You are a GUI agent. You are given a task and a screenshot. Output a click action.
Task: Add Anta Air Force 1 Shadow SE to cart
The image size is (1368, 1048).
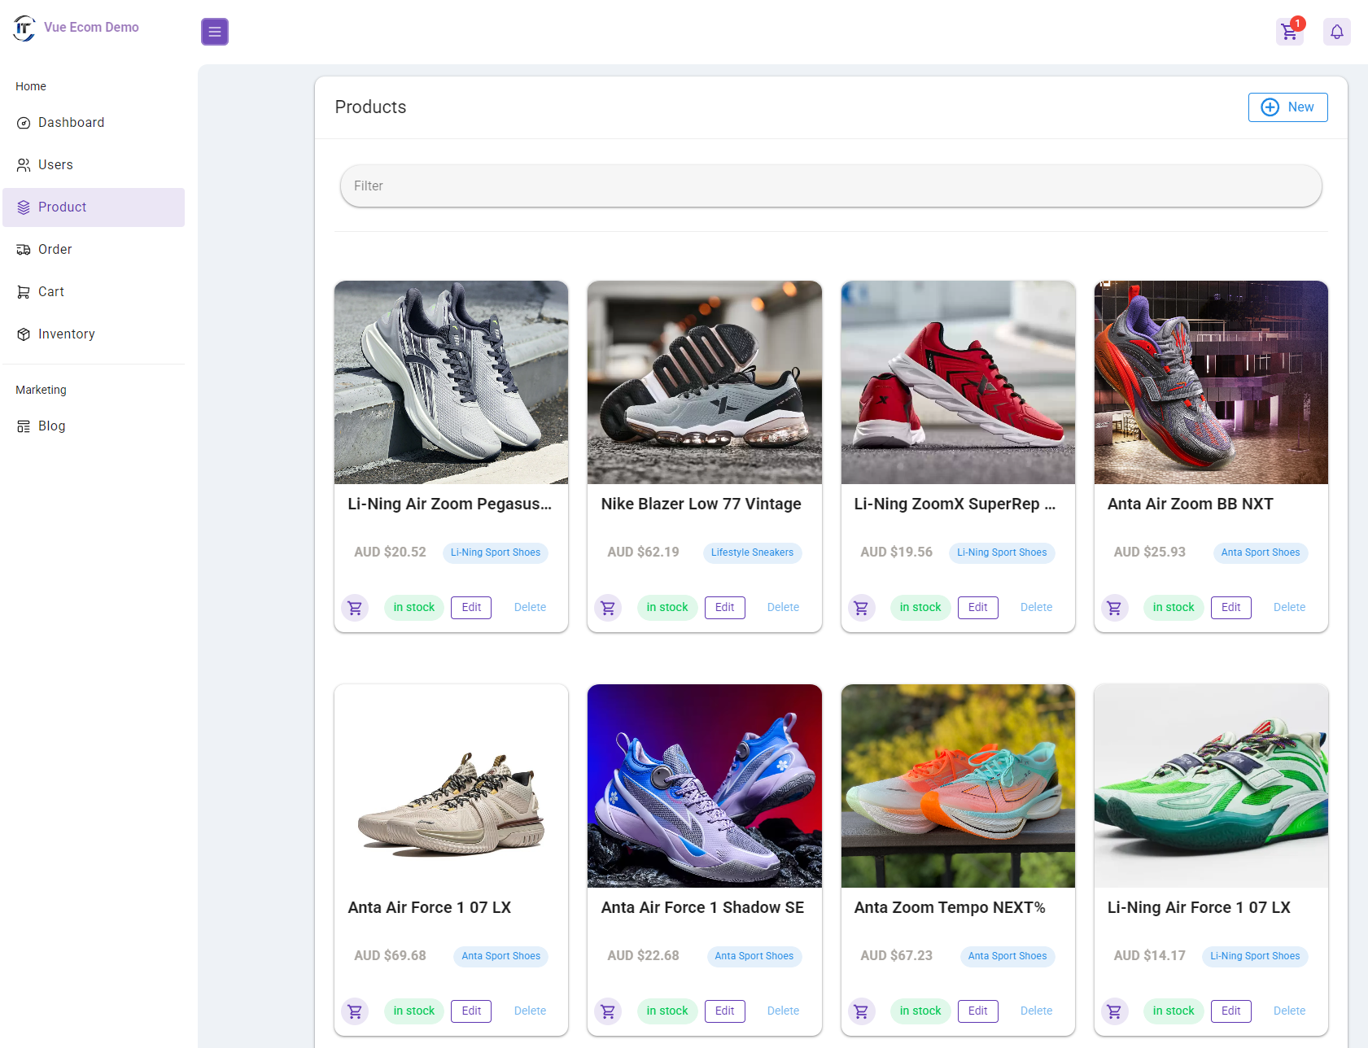608,1011
